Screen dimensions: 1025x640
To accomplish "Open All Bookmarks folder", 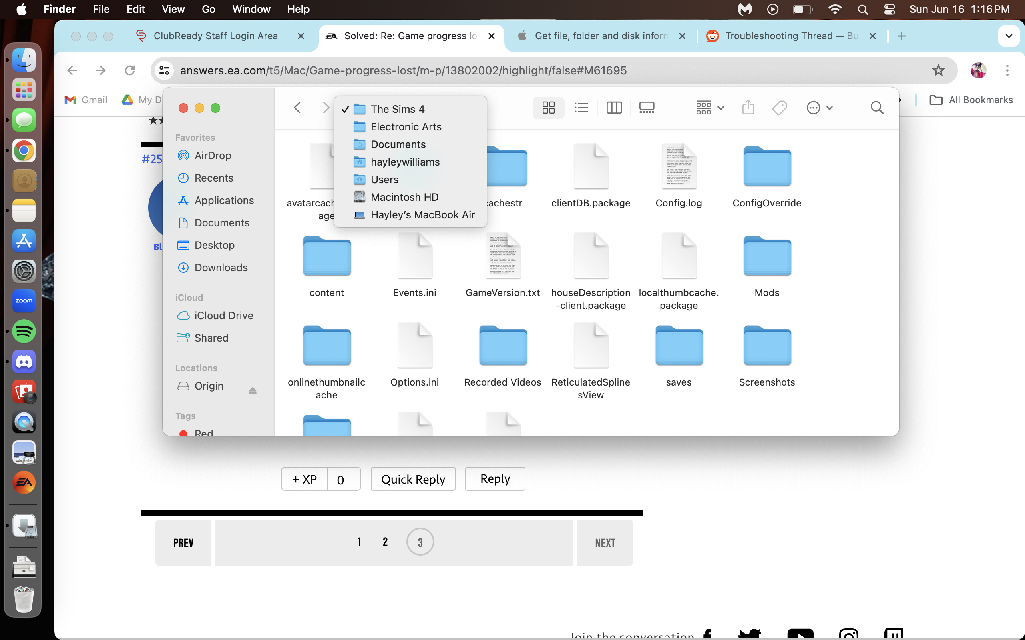I will point(971,100).
